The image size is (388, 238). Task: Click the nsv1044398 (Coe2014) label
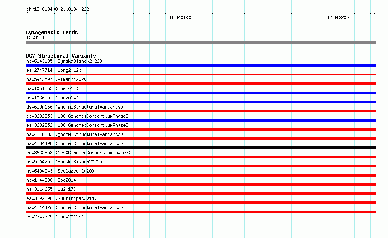click(x=52, y=180)
